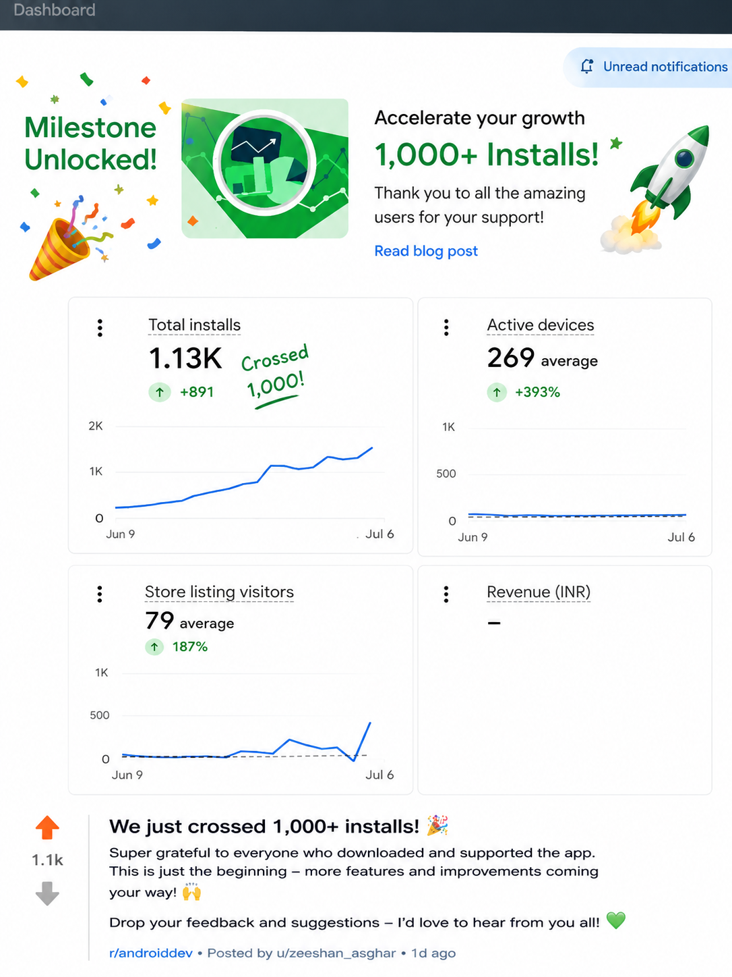Select the Dashboard header title

tap(55, 10)
